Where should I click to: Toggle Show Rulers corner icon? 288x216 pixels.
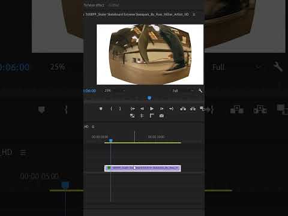(x=152, y=116)
